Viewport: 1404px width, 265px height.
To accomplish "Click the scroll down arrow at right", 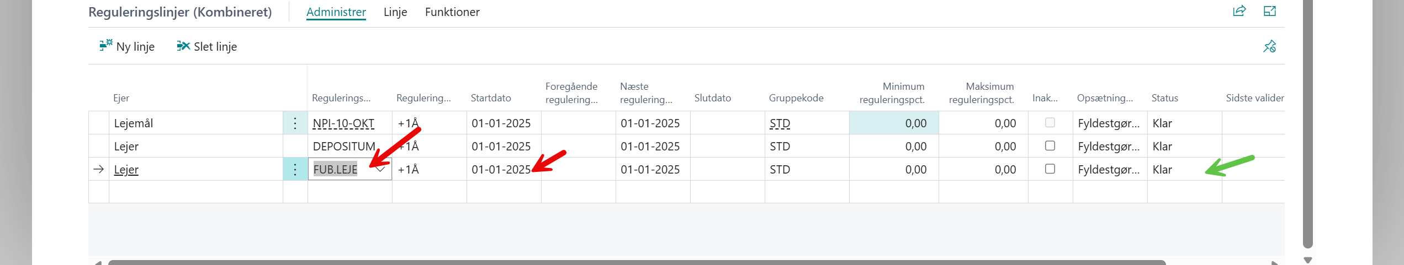I will point(1307,260).
